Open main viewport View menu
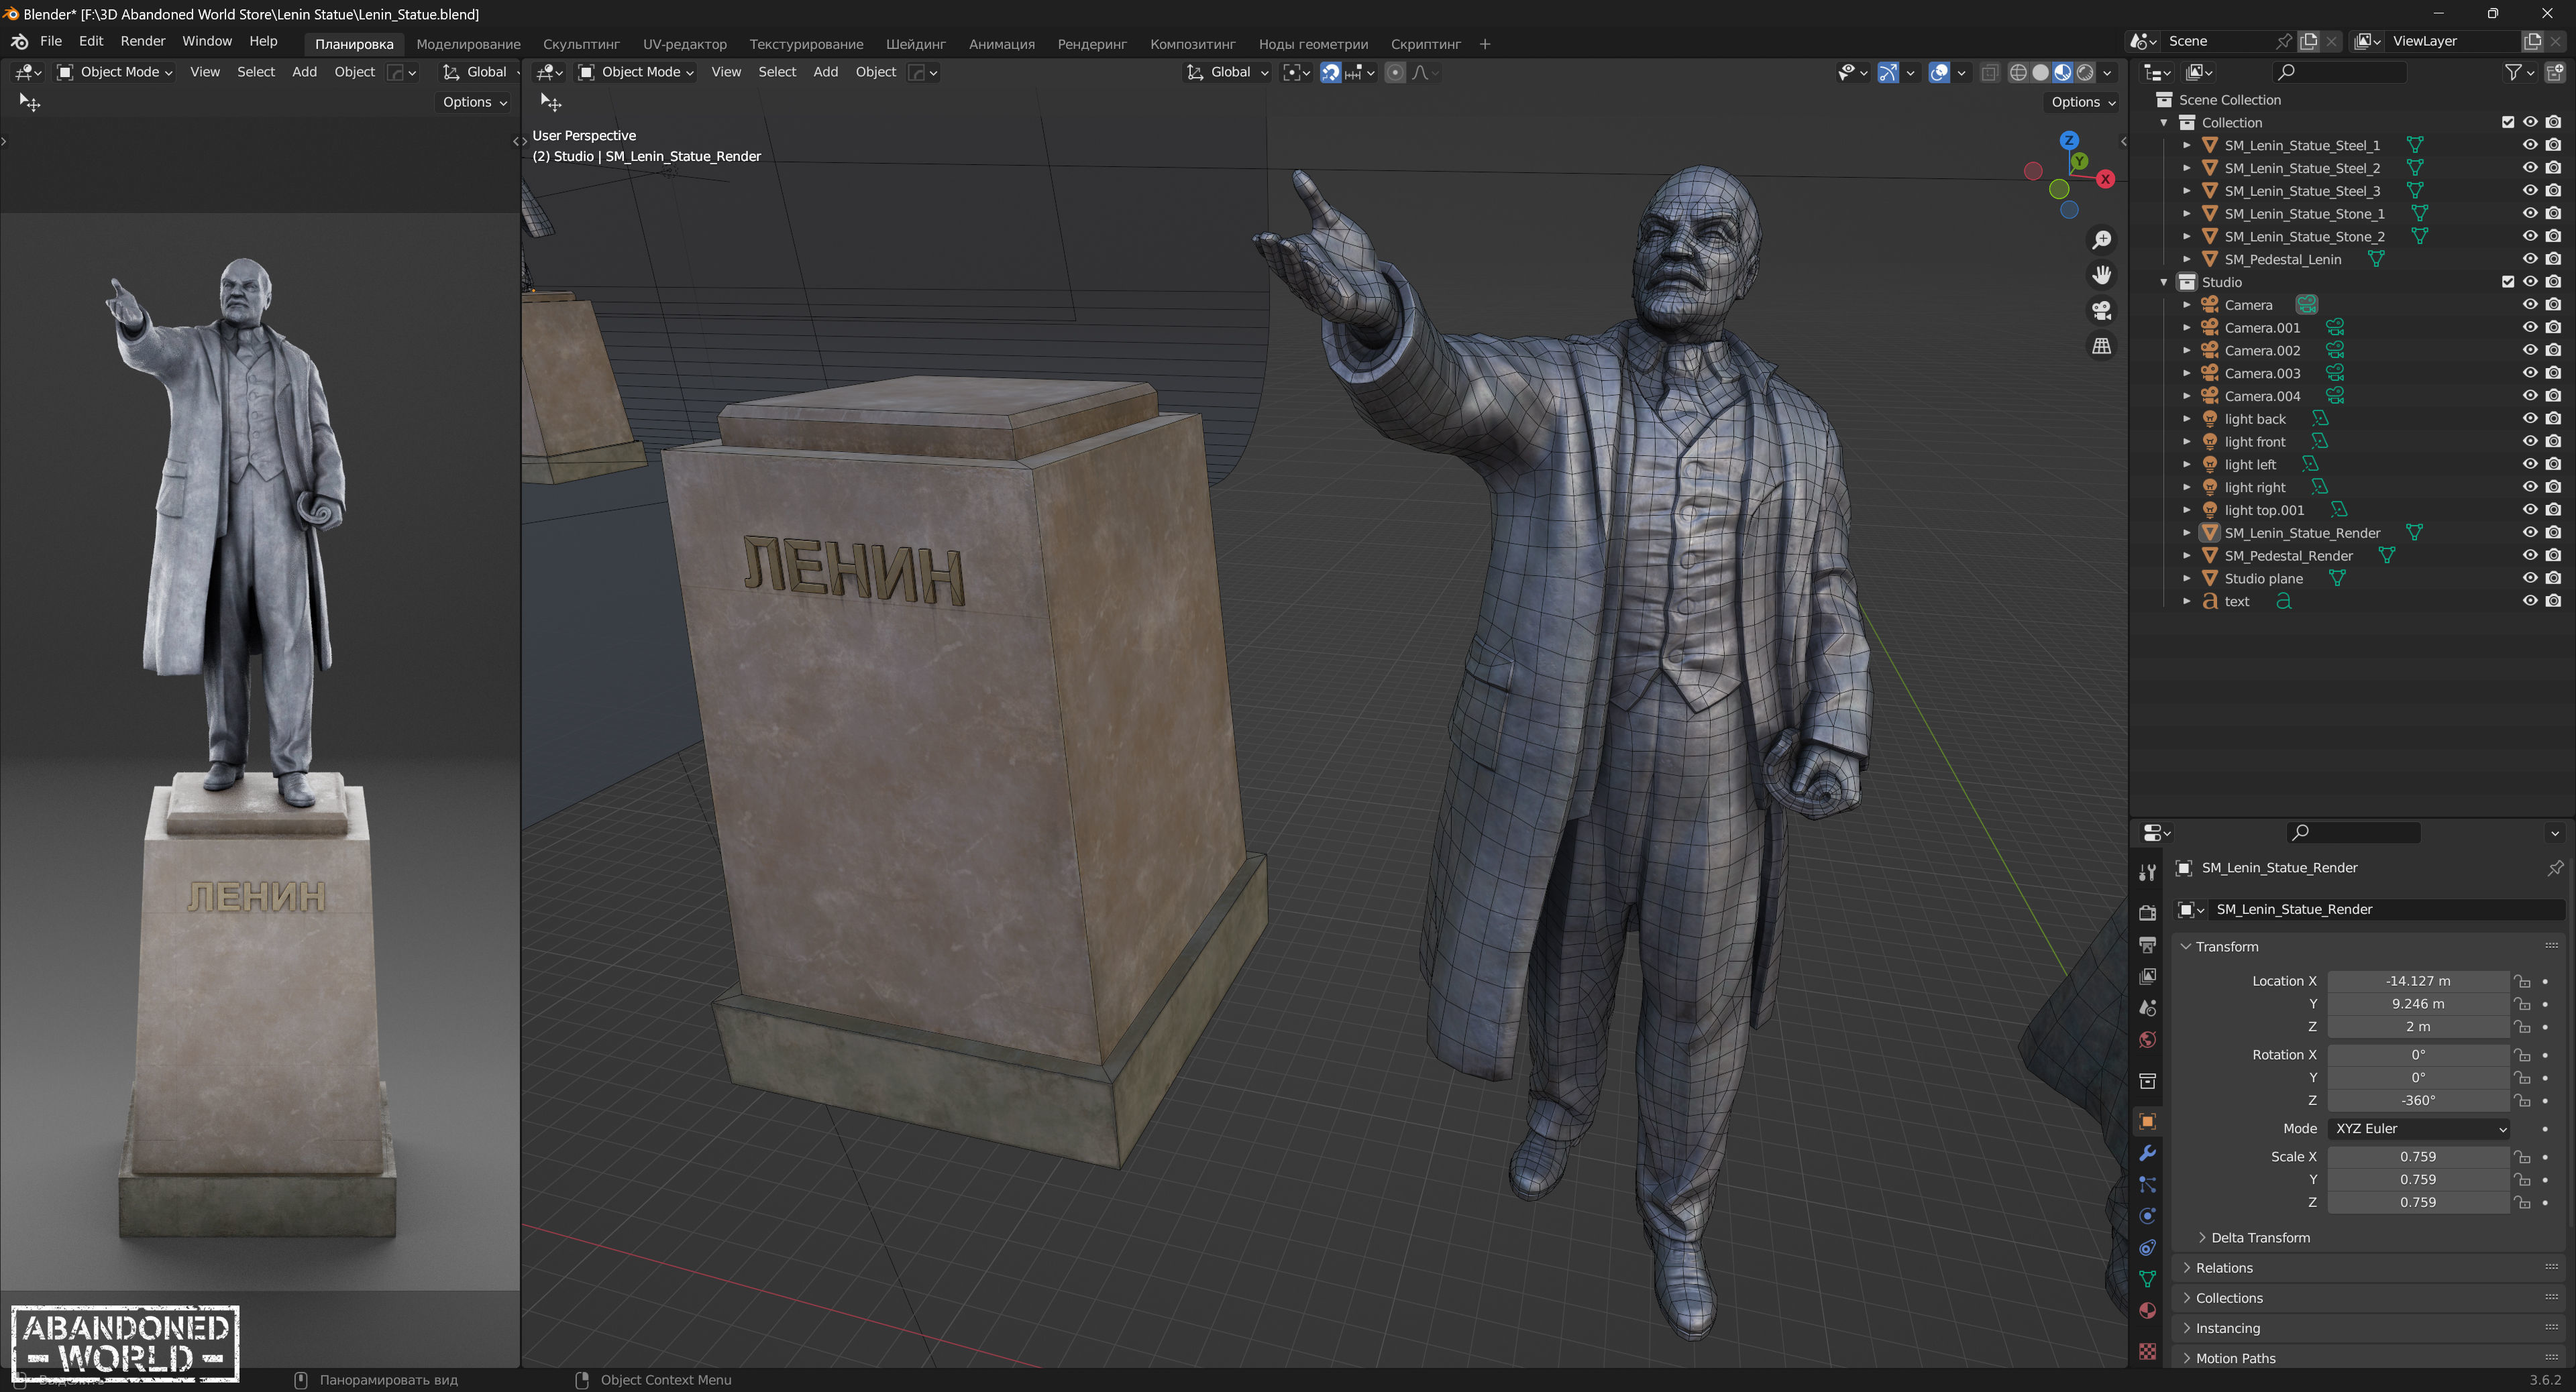The width and height of the screenshot is (2576, 1392). 726,72
